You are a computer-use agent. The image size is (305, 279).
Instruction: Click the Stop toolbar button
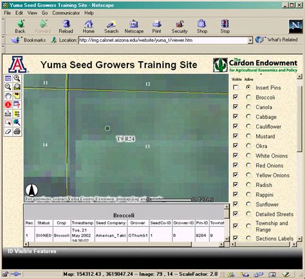click(225, 26)
